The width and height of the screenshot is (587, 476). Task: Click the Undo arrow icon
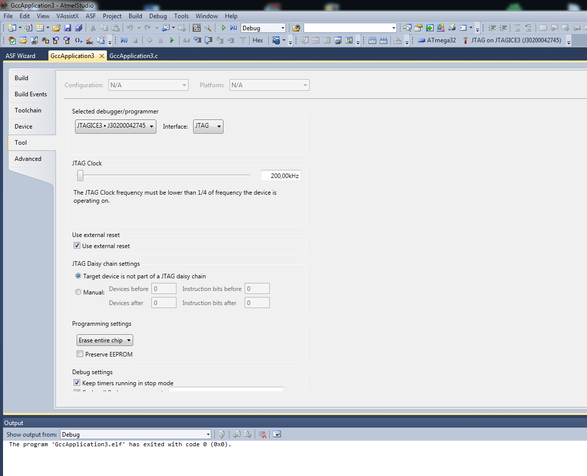(x=130, y=28)
